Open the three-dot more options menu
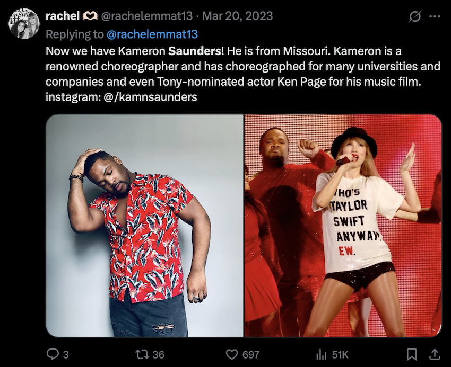 [435, 16]
